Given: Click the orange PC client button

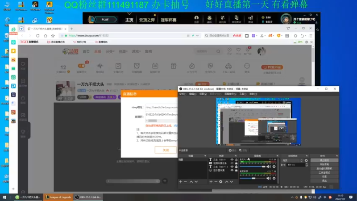Looking at the screenshot, I should 272,67.
